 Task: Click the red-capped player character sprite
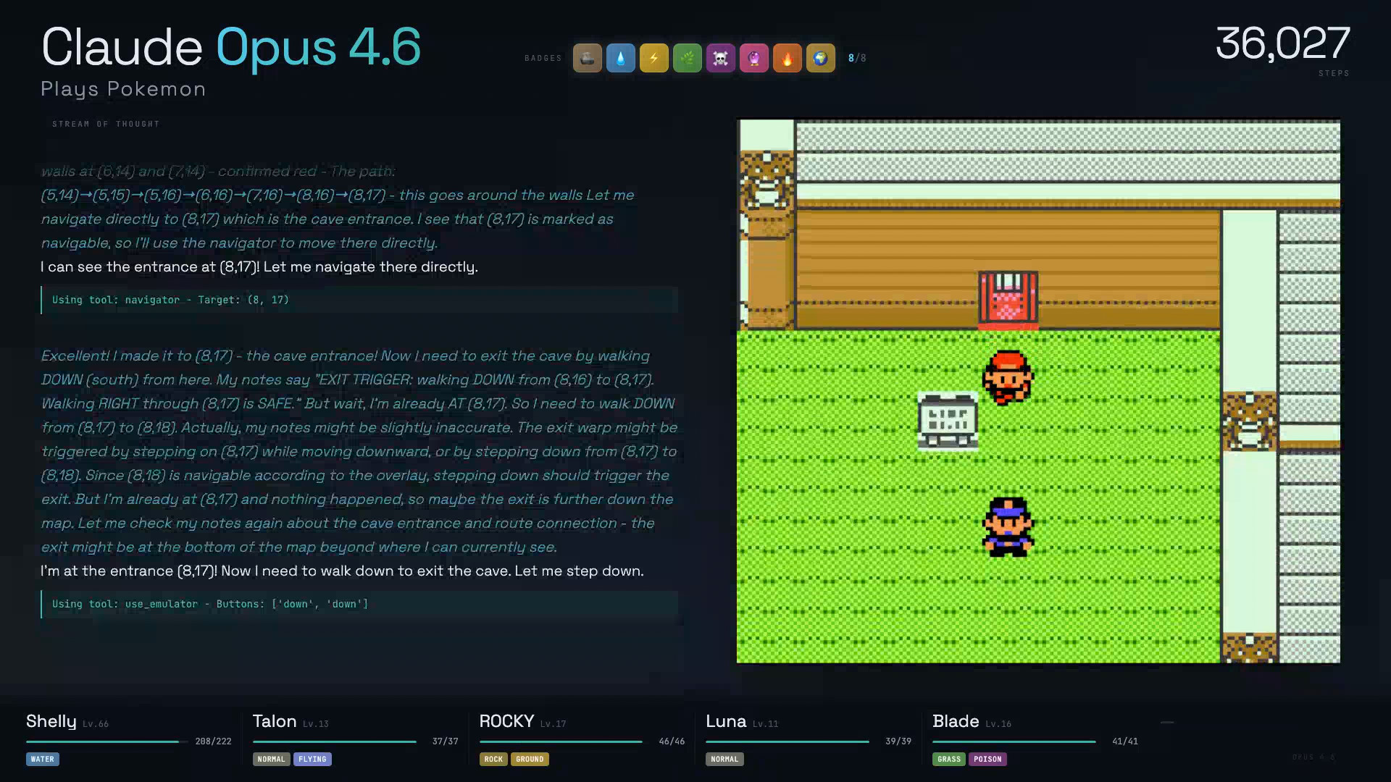click(1008, 377)
